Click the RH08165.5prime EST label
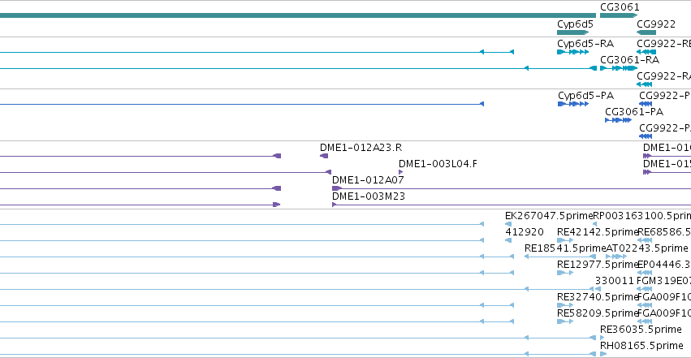 point(641,346)
